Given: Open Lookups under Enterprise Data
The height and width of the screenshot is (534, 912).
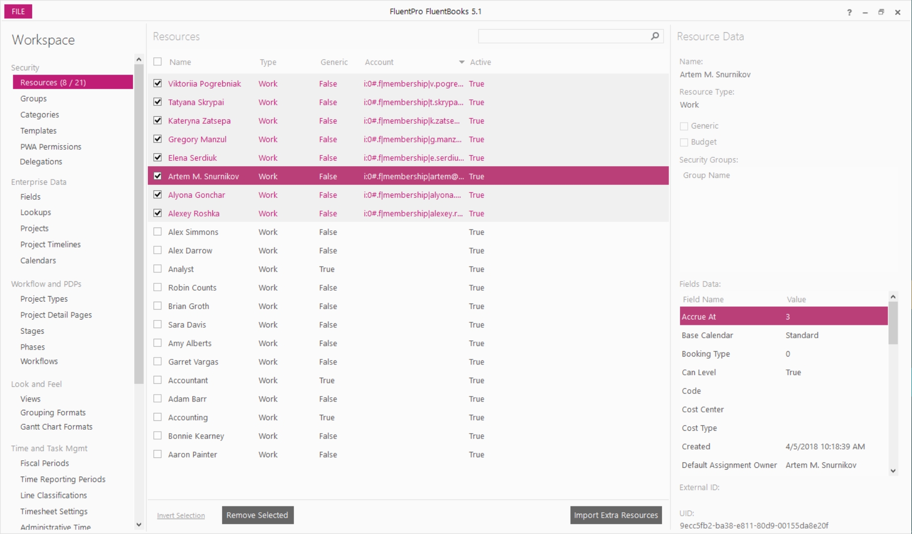Looking at the screenshot, I should tap(36, 212).
